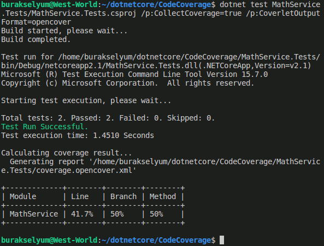Viewport: 324px width, 246px height.
Task: Click the 'Build completed.' line
Action: (x=36, y=39)
